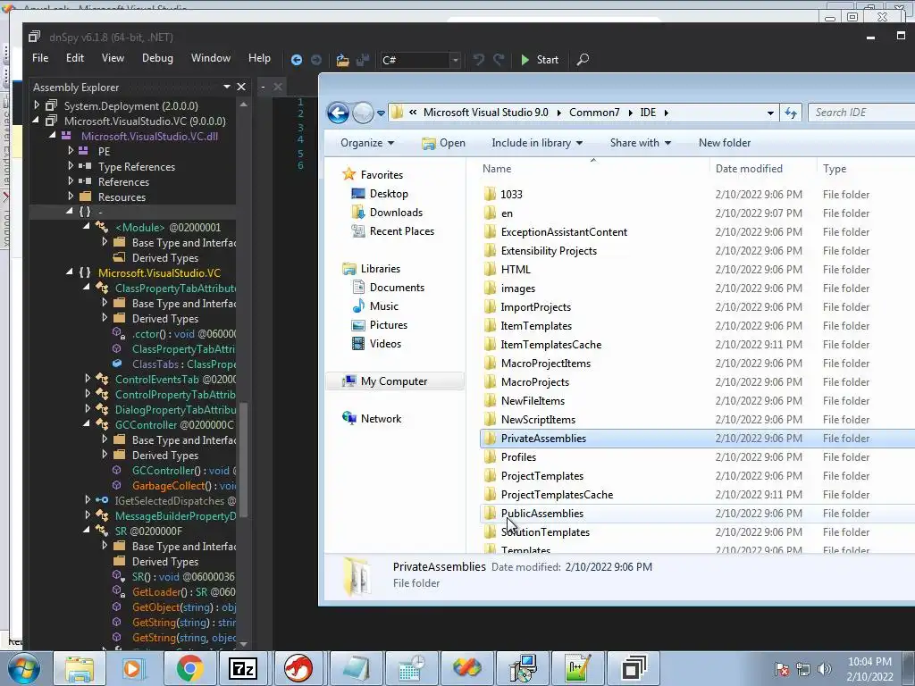Image resolution: width=915 pixels, height=686 pixels.
Task: Expand the ControlEventsTab class node
Action: pyautogui.click(x=88, y=379)
